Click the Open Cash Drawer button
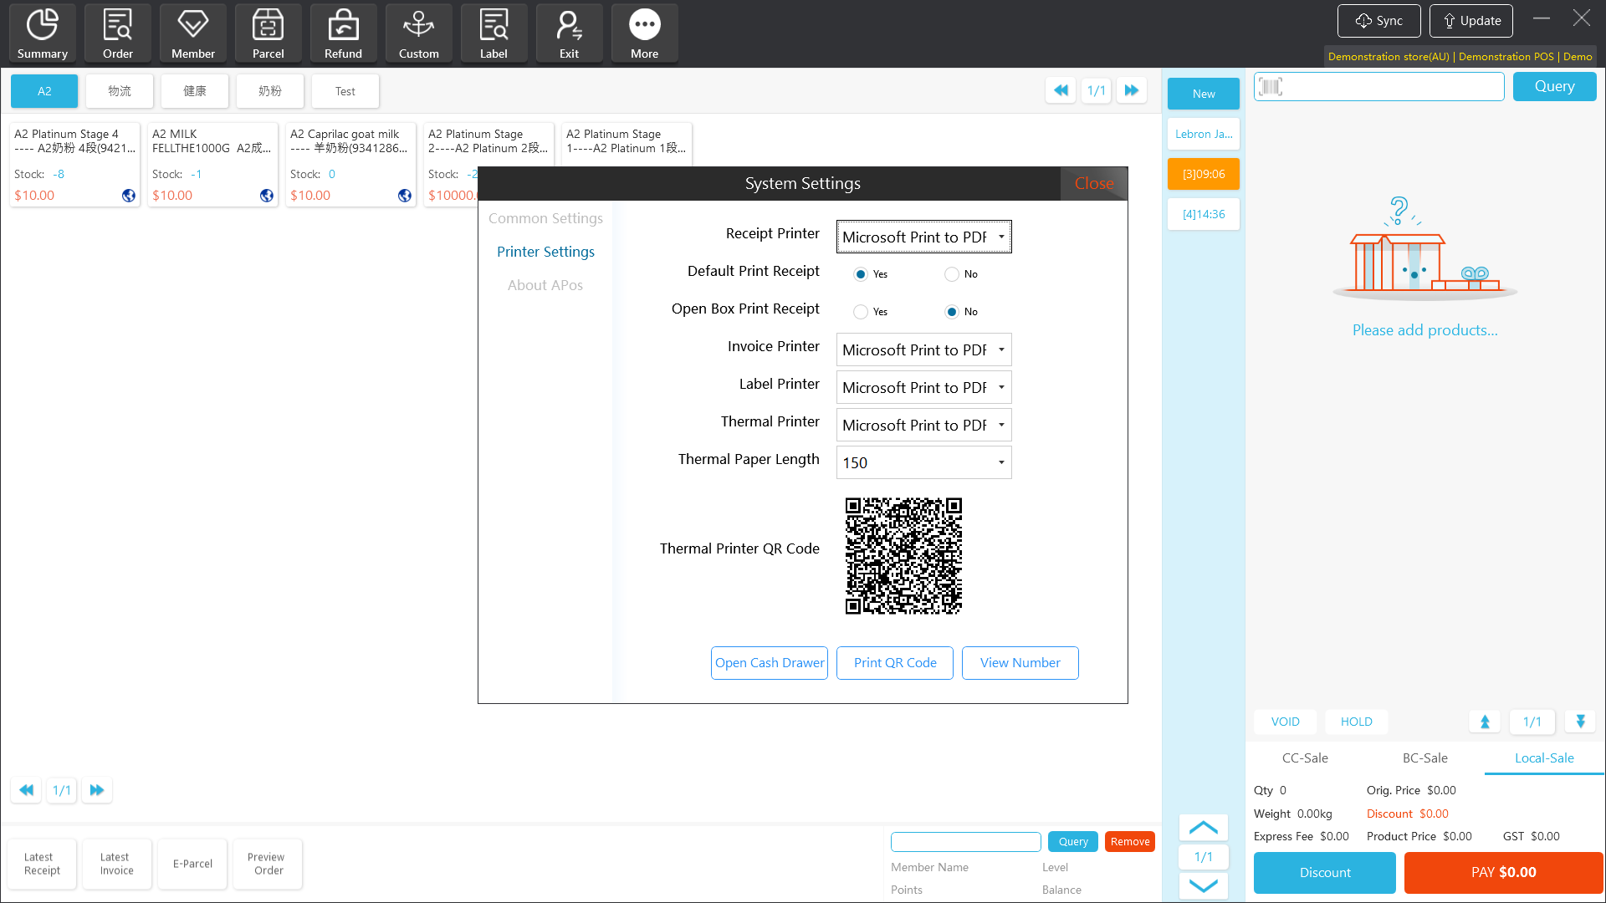Screen dimensions: 1606x903 [x=770, y=663]
